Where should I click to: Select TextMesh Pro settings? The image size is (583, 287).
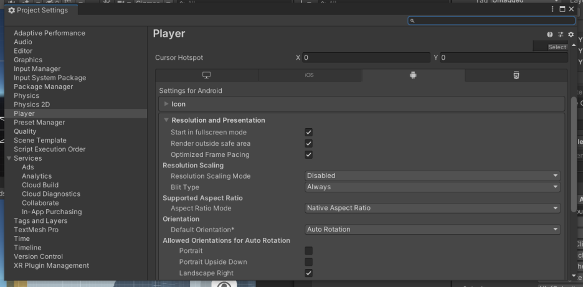(36, 229)
